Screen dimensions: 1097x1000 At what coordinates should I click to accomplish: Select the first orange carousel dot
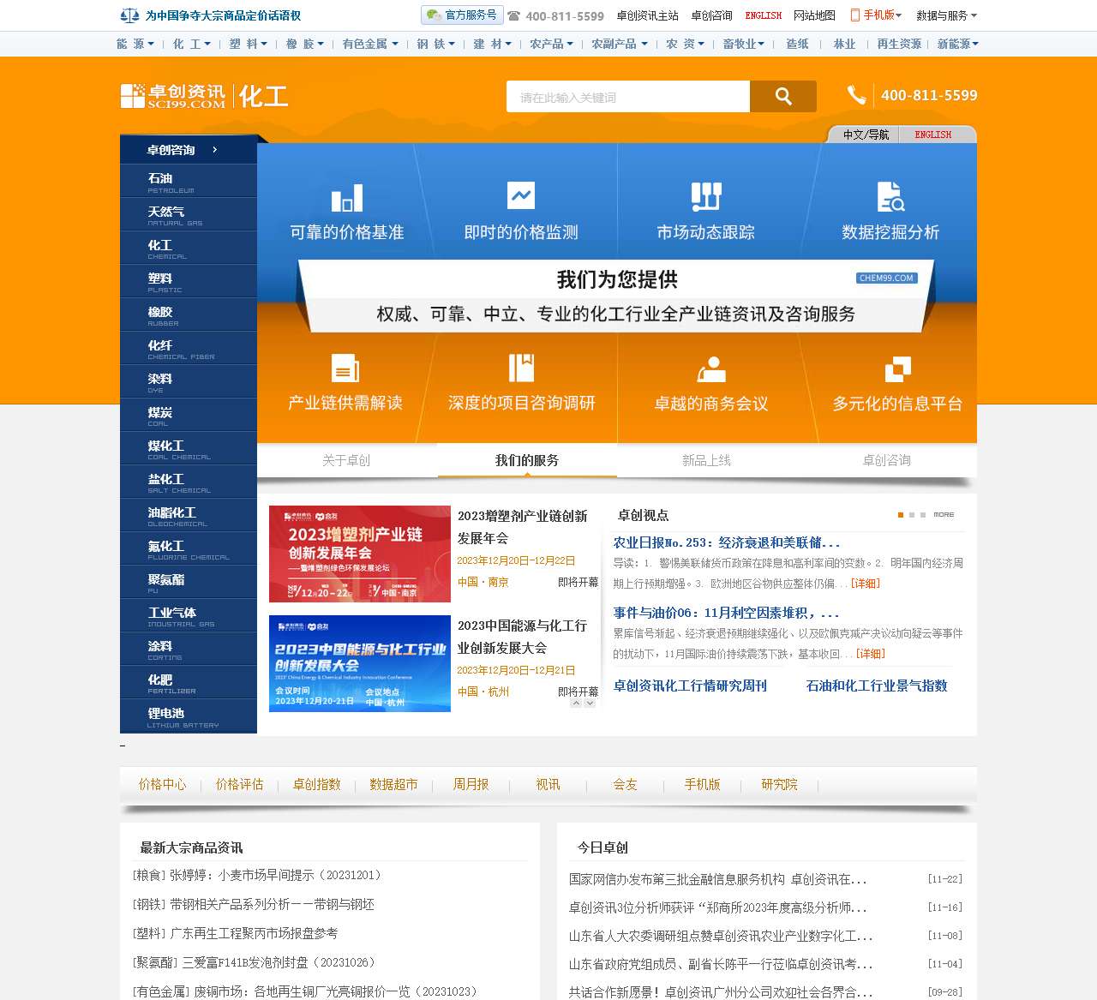(901, 515)
